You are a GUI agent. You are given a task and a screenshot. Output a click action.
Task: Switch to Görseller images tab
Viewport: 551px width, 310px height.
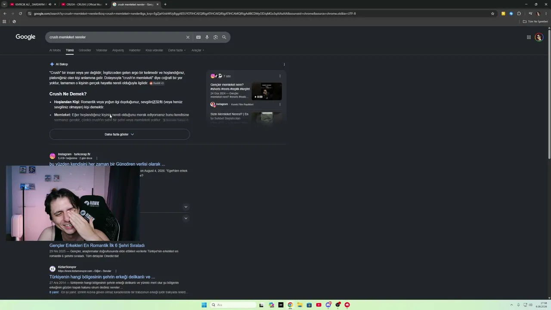tap(85, 50)
